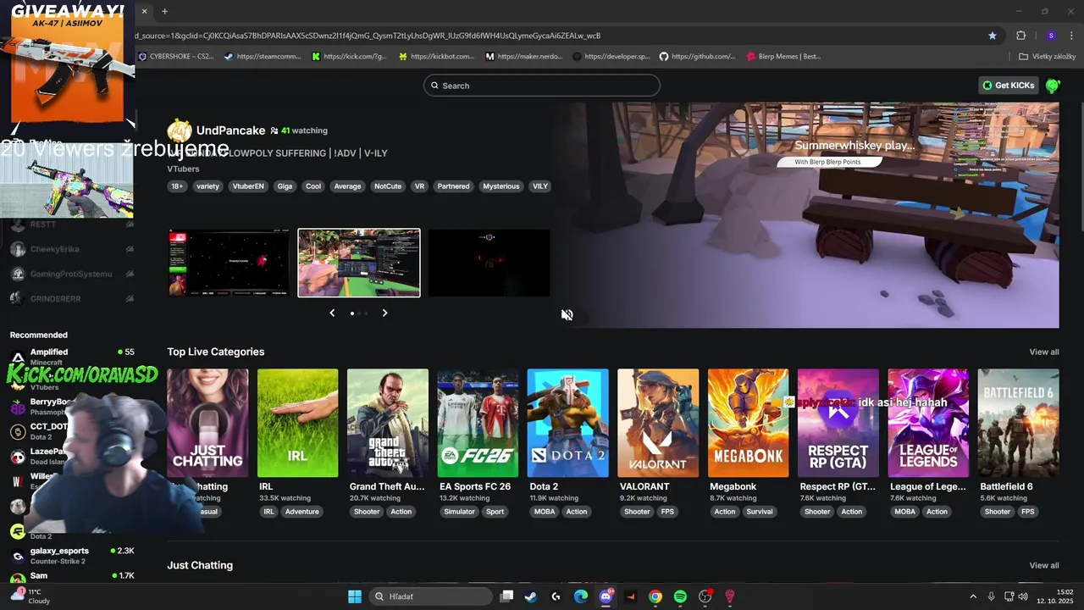Open the kickbot.com bookmark
The width and height of the screenshot is (1084, 610).
coord(436,57)
